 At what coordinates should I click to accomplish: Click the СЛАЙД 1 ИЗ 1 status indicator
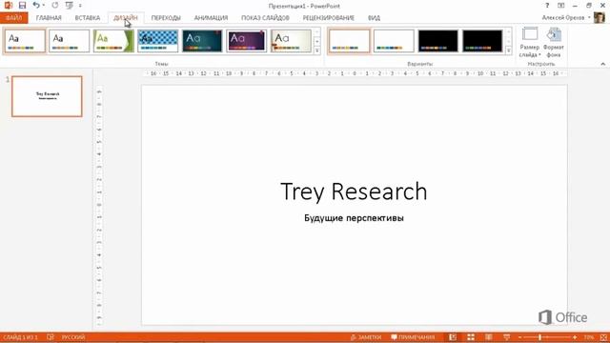click(21, 337)
